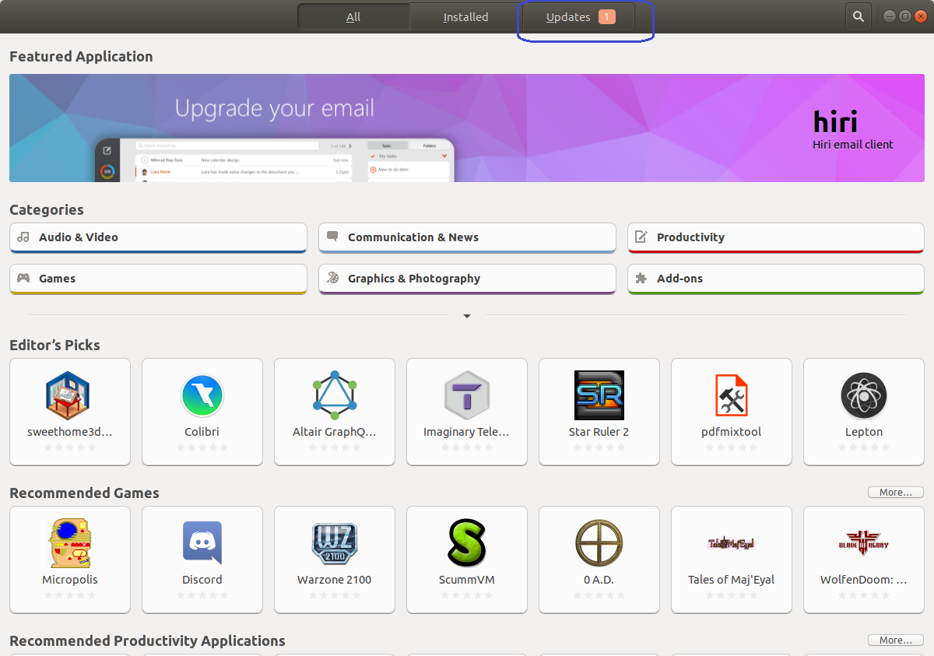This screenshot has width=934, height=656.
Task: Click More for Recommended Productivity Applications
Action: pyautogui.click(x=895, y=640)
